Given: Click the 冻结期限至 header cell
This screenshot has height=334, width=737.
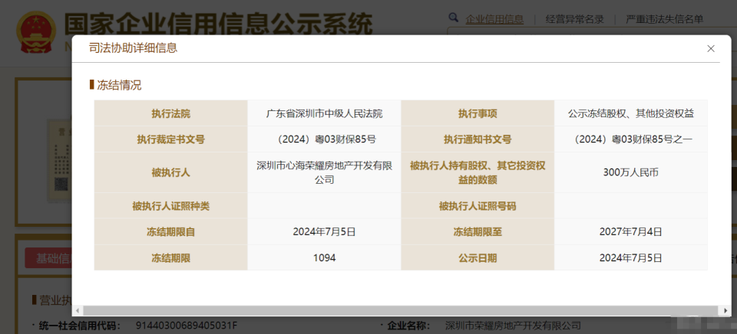Looking at the screenshot, I should point(478,231).
